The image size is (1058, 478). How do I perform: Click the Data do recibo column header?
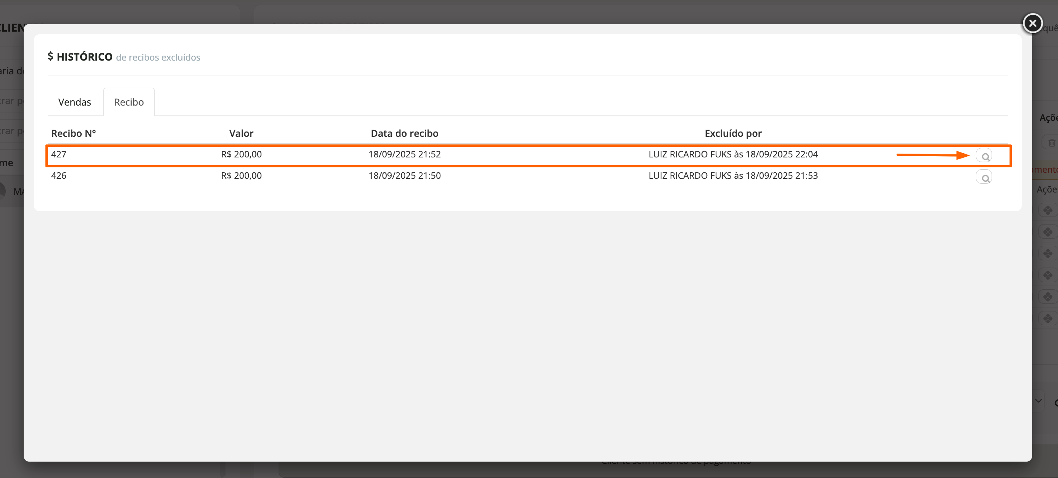click(x=404, y=133)
